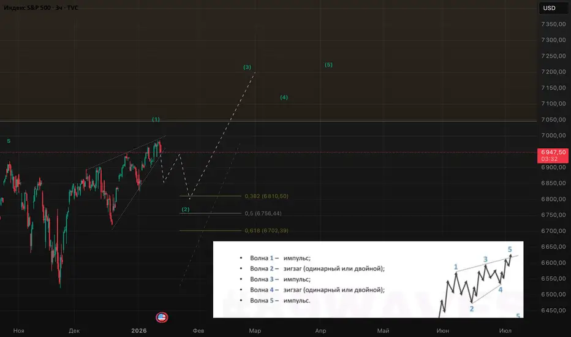Screen dimensions: 571x337
Task: Click the line Волна 3 – импульс
Action: coord(280,279)
